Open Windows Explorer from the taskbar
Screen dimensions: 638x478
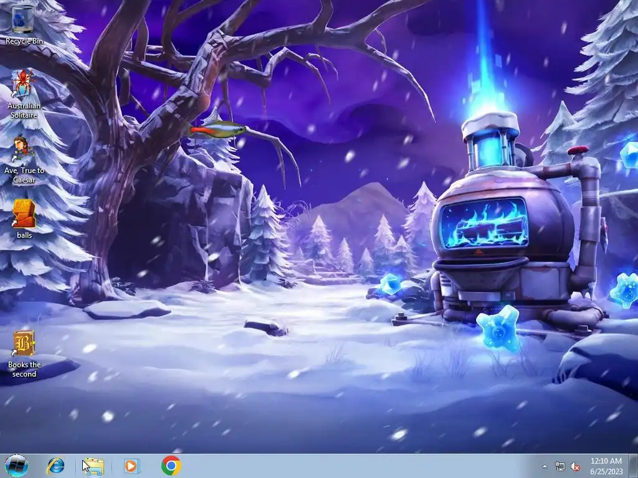[x=93, y=466]
